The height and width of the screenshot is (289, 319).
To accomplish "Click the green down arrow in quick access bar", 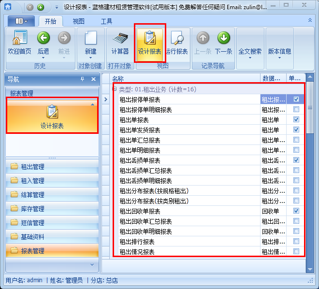I will (x=41, y=7).
